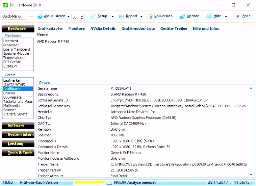This screenshot has height=186, width=256.
Task: Open the Hilfe und Infos tab
Action: click(206, 29)
